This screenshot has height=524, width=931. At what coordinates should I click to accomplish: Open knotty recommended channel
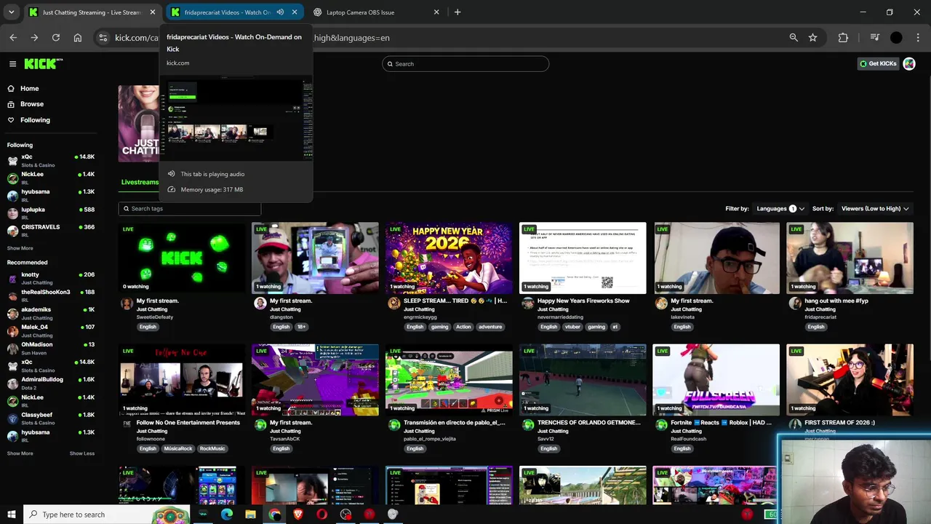click(x=51, y=278)
